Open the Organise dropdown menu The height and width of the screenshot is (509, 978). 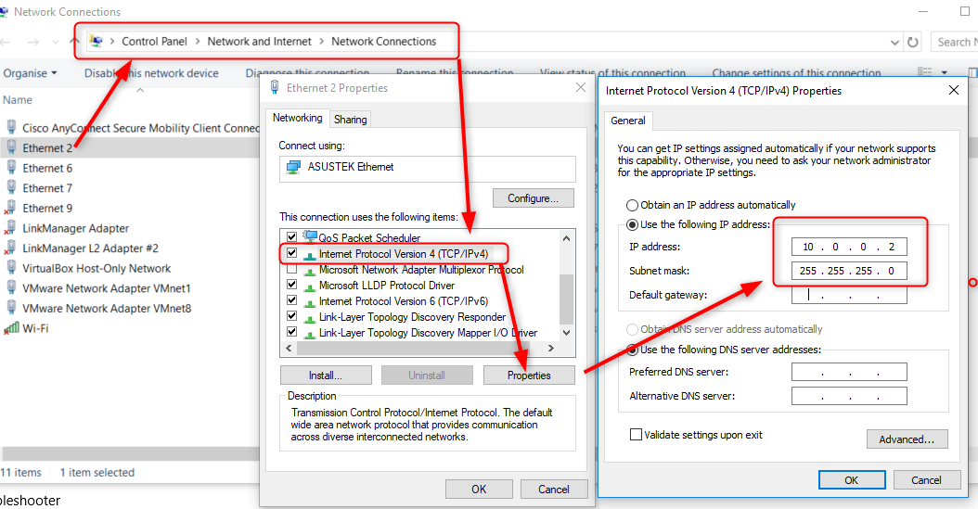click(30, 73)
